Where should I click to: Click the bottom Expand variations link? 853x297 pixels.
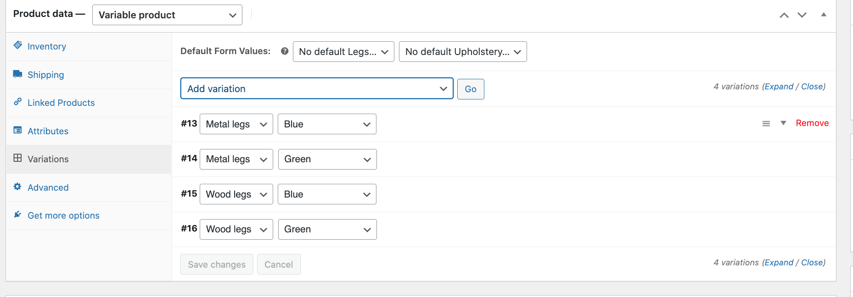(779, 263)
